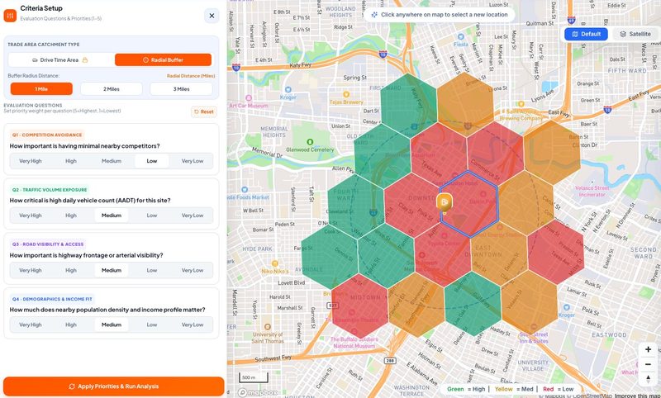The width and height of the screenshot is (661, 398).
Task: Close the Criteria Setup panel
Action: pyautogui.click(x=212, y=16)
